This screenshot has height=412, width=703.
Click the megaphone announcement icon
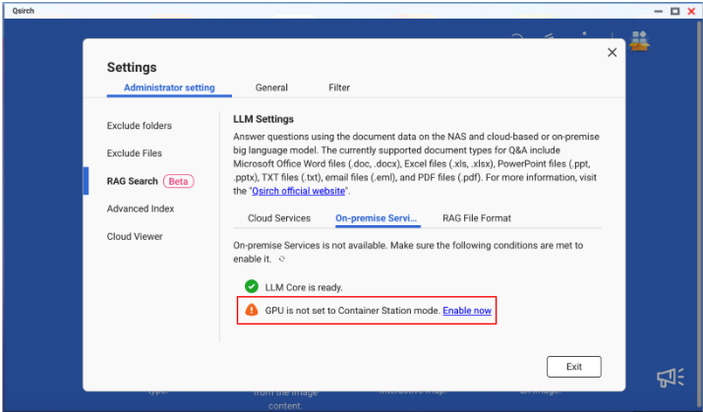click(x=670, y=378)
